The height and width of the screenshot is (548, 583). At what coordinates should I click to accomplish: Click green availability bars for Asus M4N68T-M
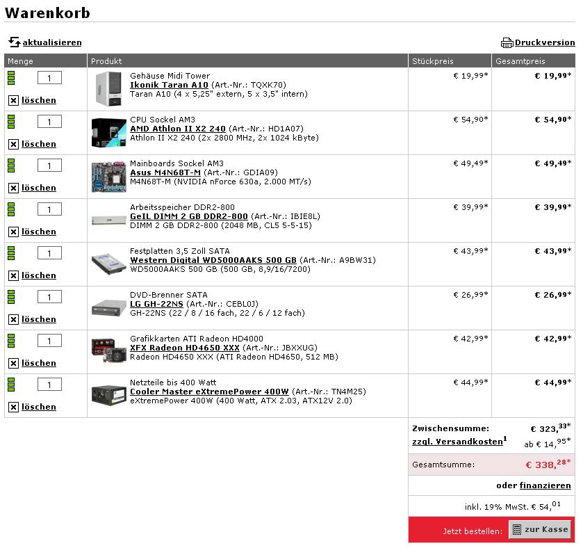[11, 166]
